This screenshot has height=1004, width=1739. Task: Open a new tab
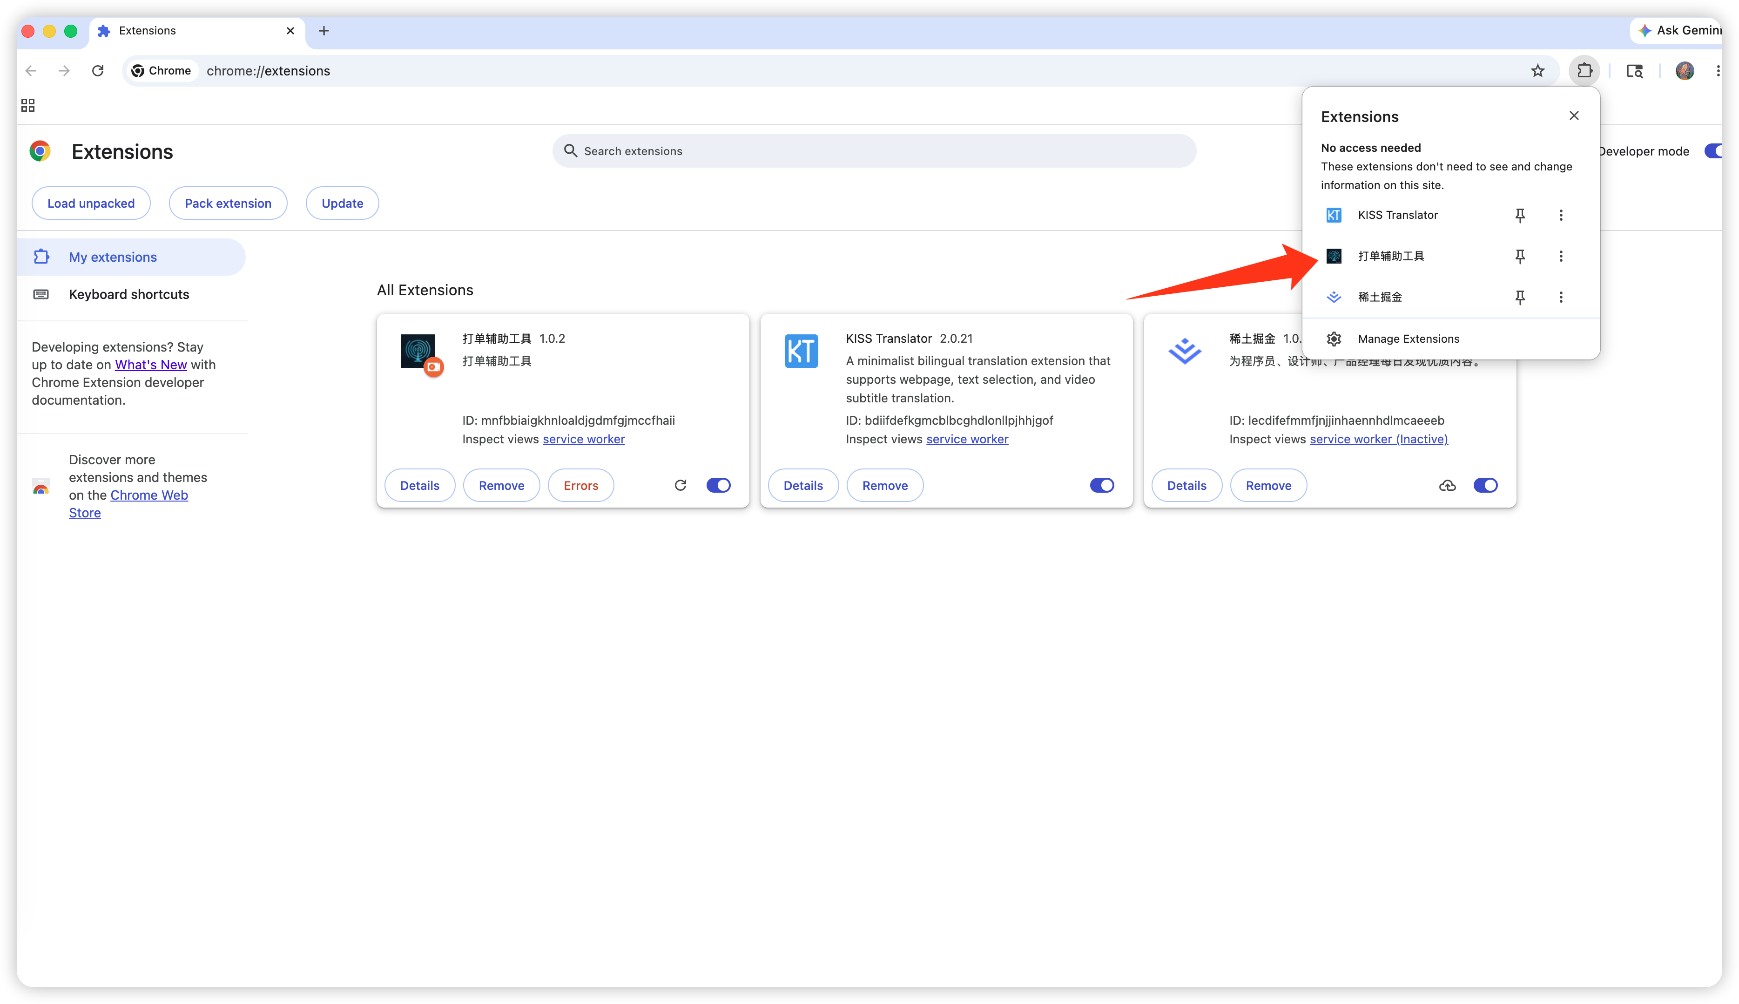tap(324, 30)
